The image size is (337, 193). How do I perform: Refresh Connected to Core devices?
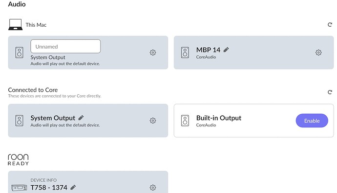point(330,92)
